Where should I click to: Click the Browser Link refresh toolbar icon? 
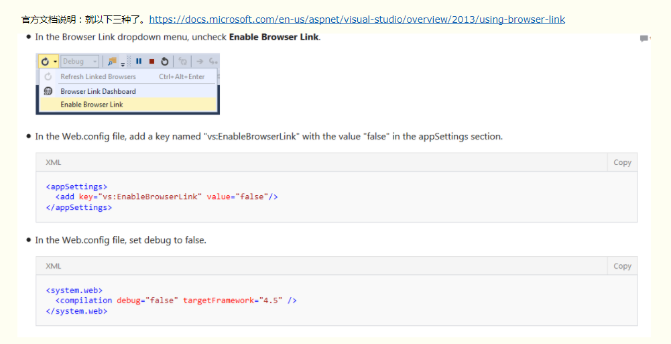(x=45, y=61)
